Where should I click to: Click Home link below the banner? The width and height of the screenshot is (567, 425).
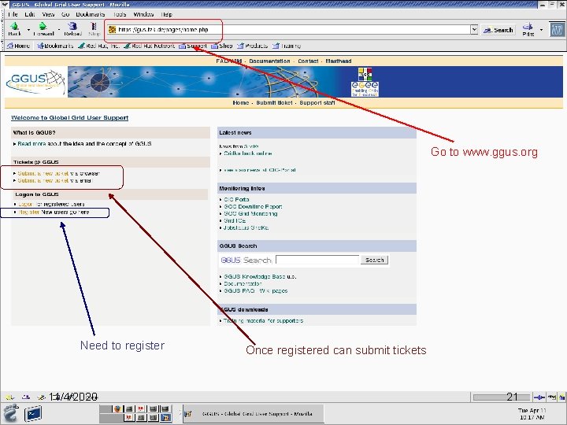241,102
